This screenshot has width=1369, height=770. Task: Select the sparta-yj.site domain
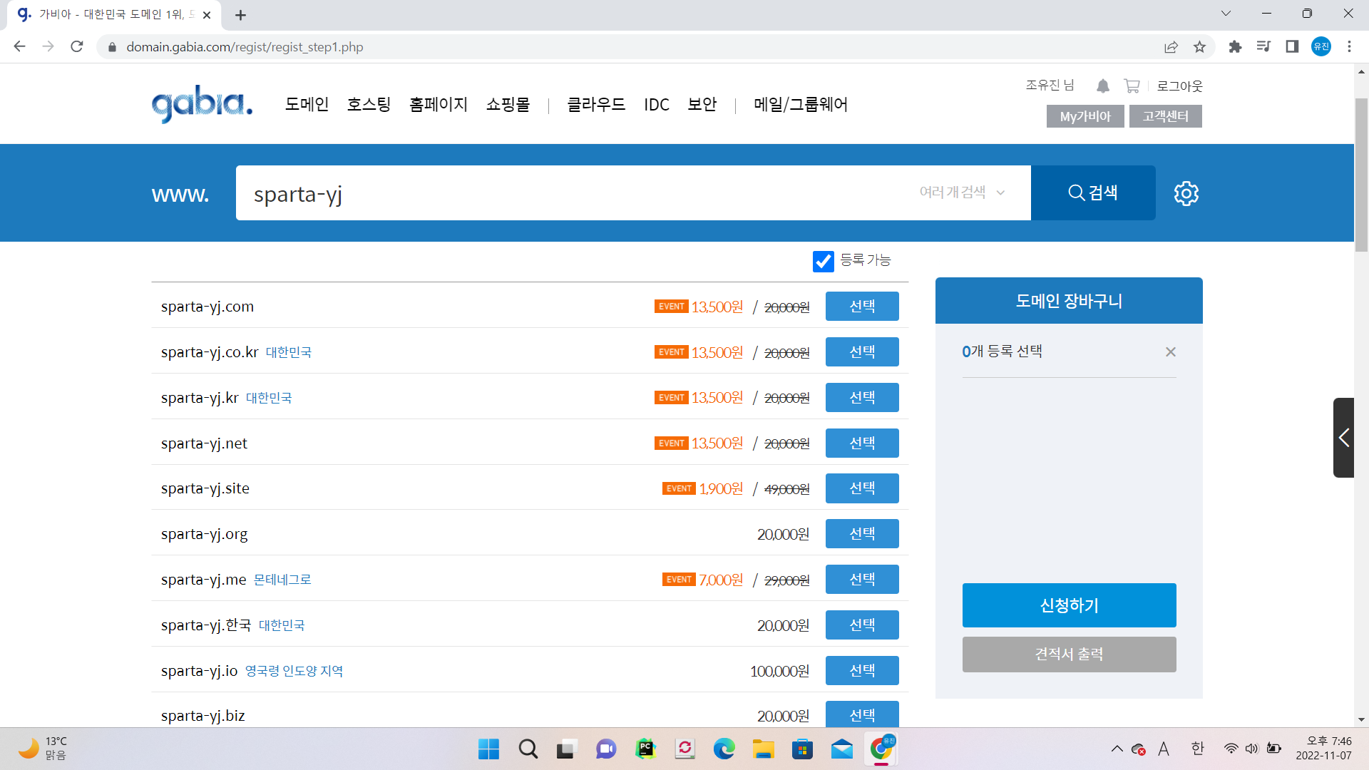[862, 488]
